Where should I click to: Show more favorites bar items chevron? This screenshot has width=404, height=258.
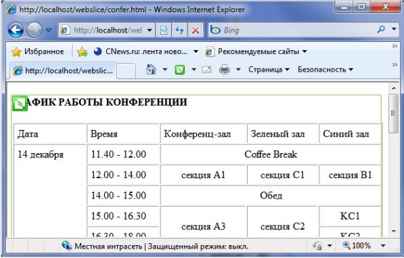click(x=395, y=46)
